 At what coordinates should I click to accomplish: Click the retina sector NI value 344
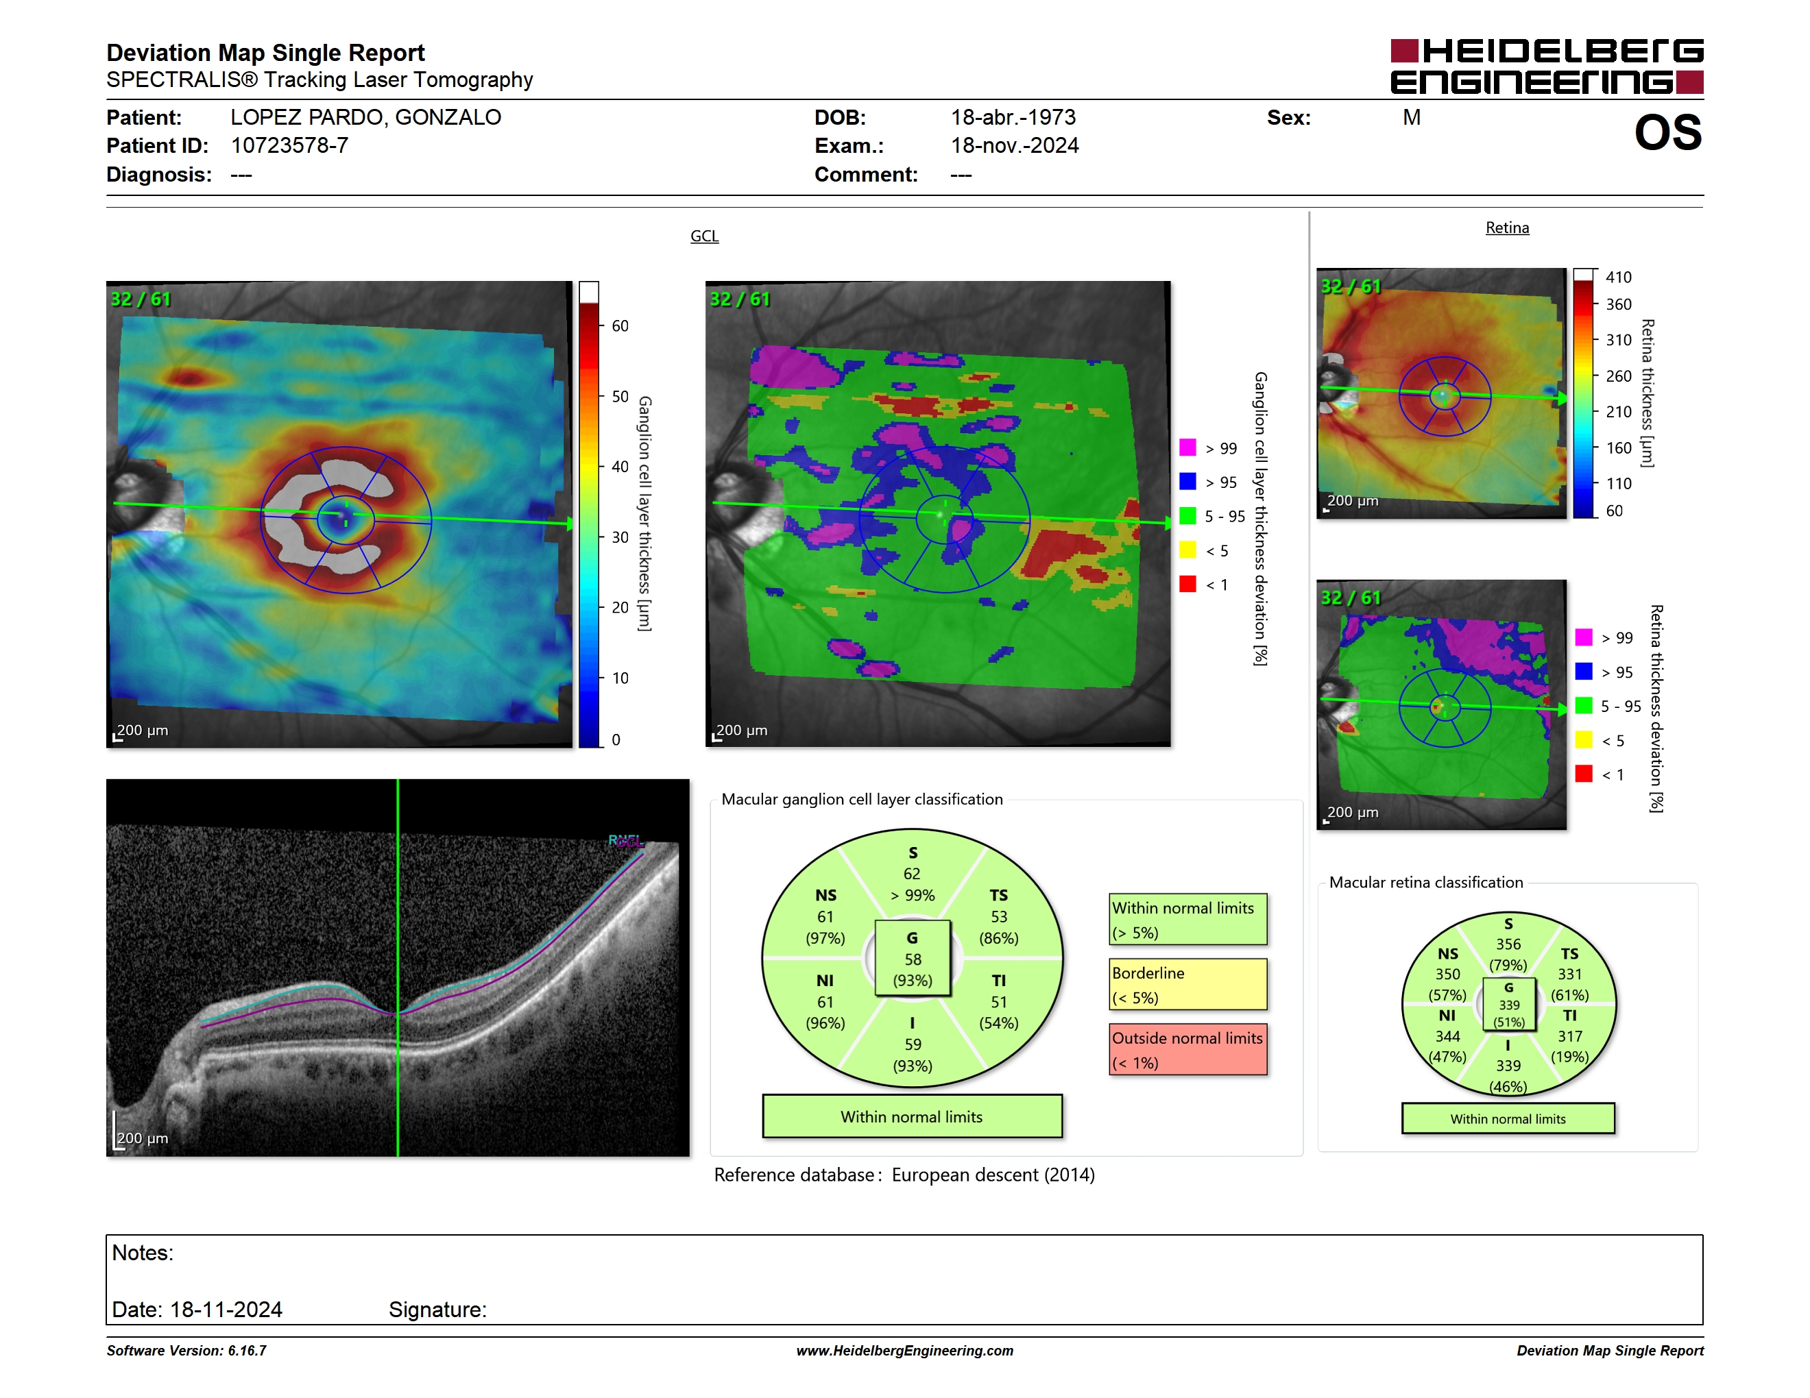(x=1448, y=1037)
